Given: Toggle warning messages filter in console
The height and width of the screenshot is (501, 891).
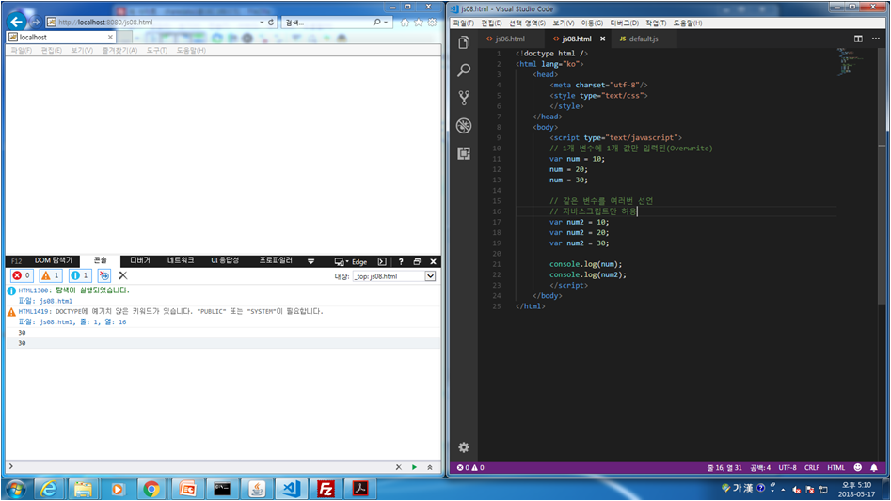Looking at the screenshot, I should (51, 275).
